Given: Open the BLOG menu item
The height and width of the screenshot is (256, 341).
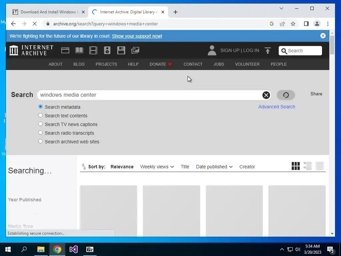Looking at the screenshot, I should [x=79, y=64].
